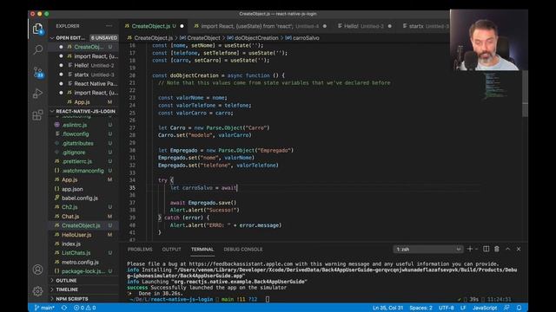Change language mode JavaScript

tap(485, 308)
